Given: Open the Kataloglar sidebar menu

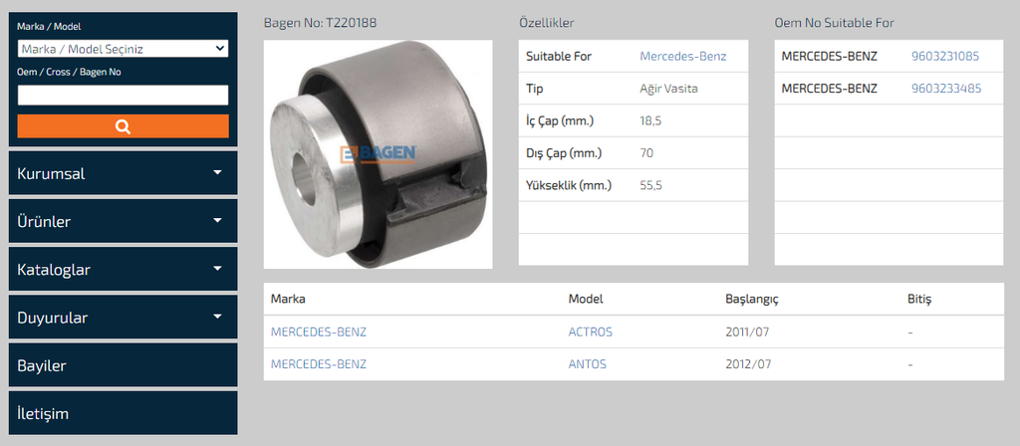Looking at the screenshot, I should (x=123, y=269).
